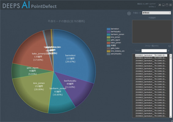The height and width of the screenshot is (122, 173).
Task: Expand the defect mode dropdown arrow
Action: tap(170, 13)
